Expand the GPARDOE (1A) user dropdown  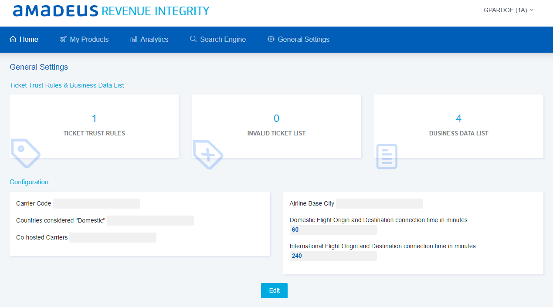[x=509, y=10]
